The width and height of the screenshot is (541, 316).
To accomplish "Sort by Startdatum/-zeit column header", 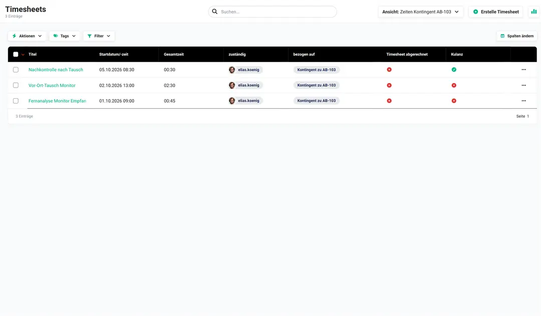I will pos(114,54).
